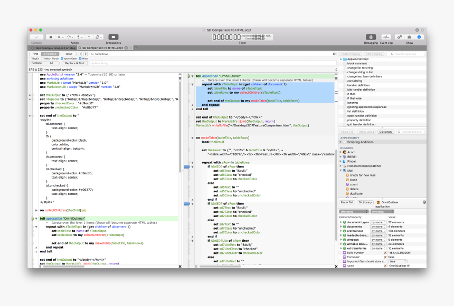Open the 'by name' dropdown for documents
Screen dimensions: 454x306
[x=377, y=226]
